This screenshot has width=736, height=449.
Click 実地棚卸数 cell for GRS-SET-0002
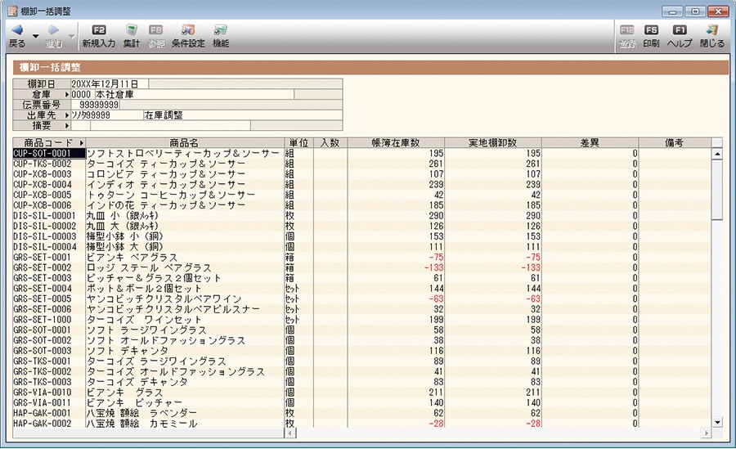pyautogui.click(x=493, y=267)
